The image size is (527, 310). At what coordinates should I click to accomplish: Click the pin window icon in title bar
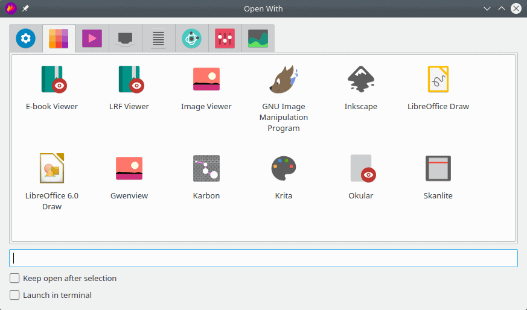(x=25, y=8)
